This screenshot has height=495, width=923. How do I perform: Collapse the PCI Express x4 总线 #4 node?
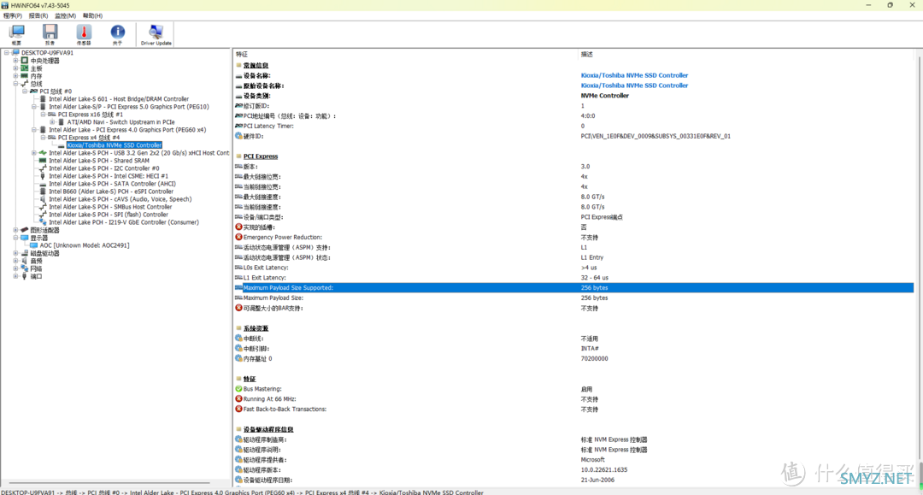[x=43, y=137]
